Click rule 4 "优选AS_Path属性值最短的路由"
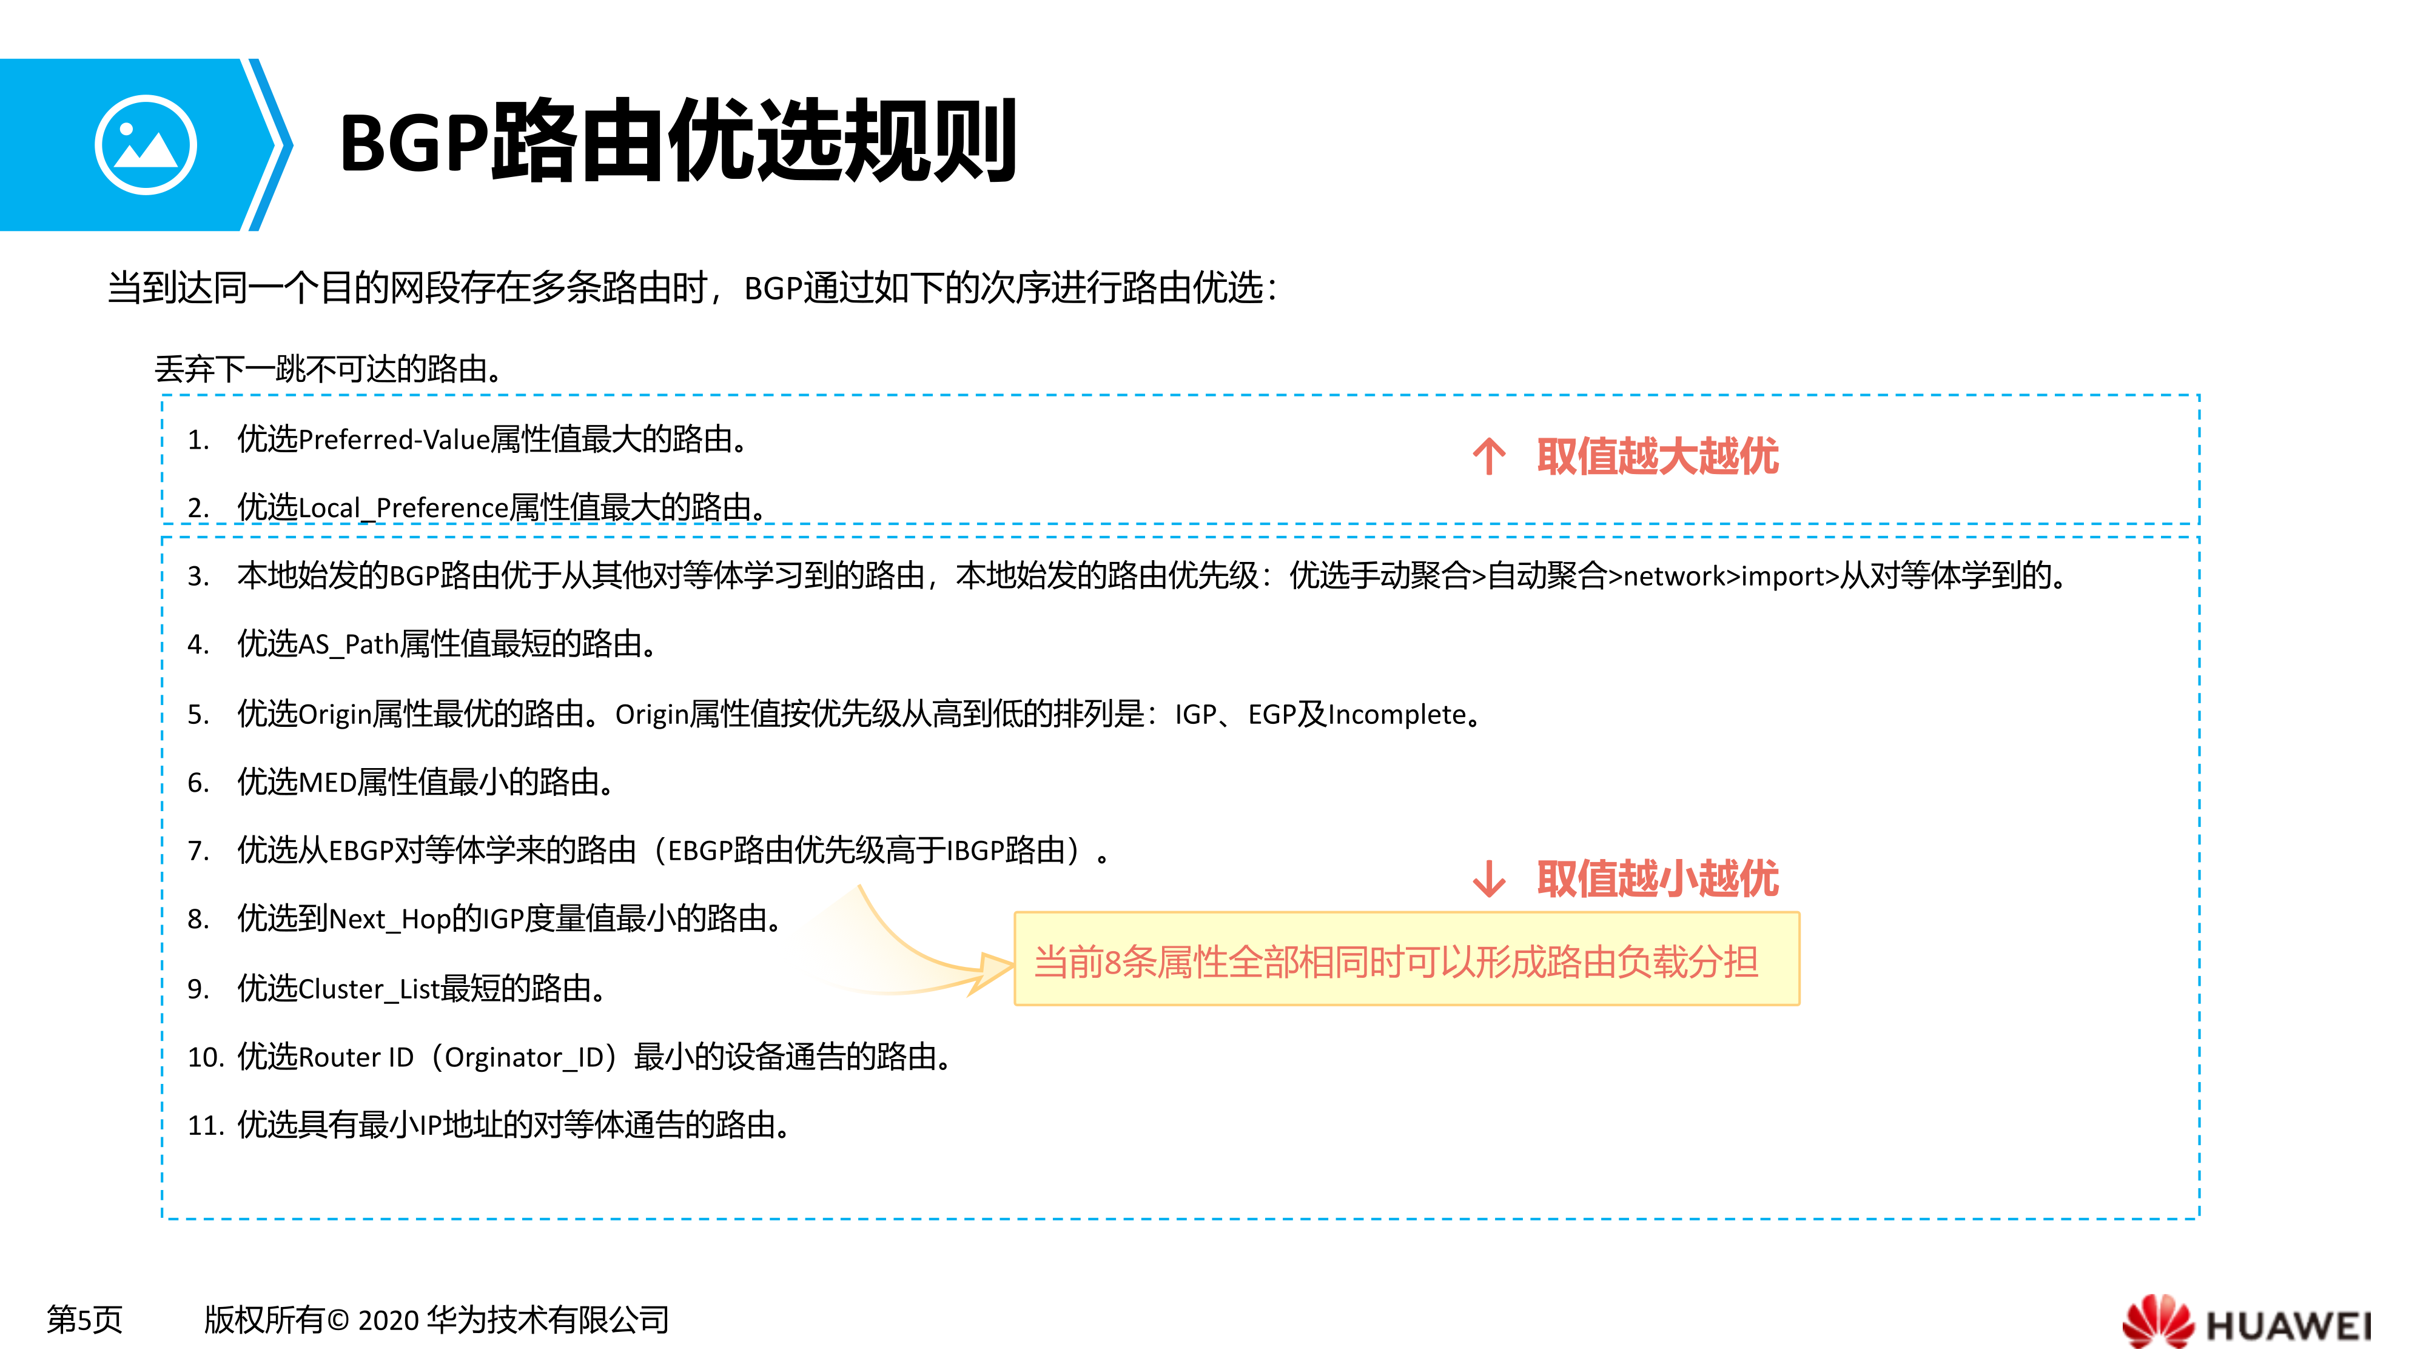Screen dimensions: 2426x1364 point(440,643)
